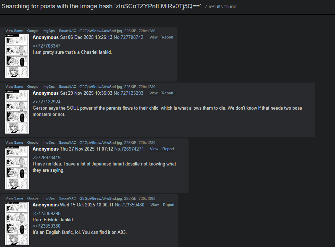Follow quote link >>727122924
This screenshot has height=247, width=335.
(47, 102)
